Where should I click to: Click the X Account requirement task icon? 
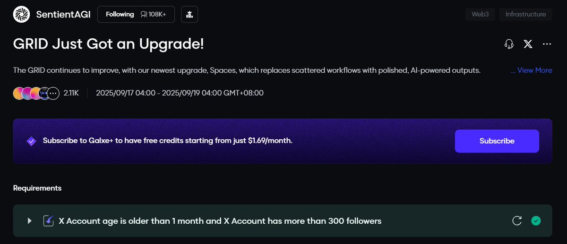[49, 220]
